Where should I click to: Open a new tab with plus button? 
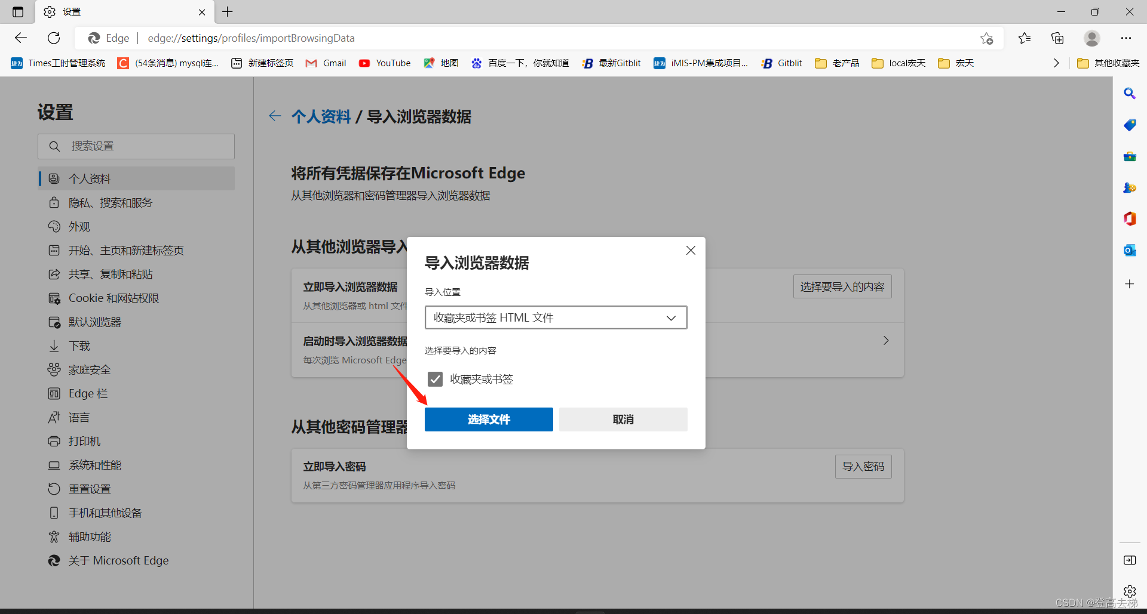[x=228, y=12]
